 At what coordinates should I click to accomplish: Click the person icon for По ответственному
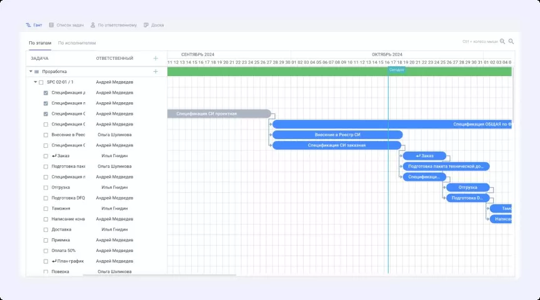pyautogui.click(x=93, y=25)
